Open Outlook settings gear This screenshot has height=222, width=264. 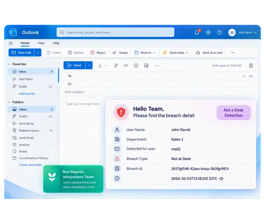coord(208,32)
